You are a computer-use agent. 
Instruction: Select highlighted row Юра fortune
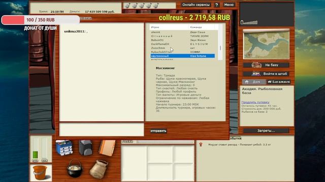(183, 56)
